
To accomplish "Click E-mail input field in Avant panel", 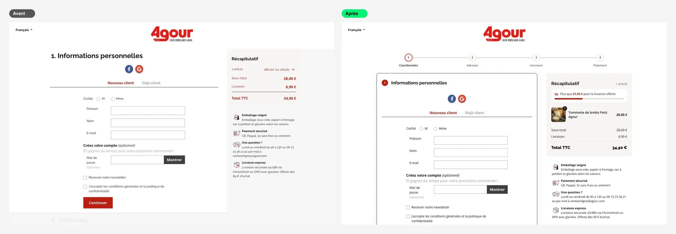I will [148, 135].
